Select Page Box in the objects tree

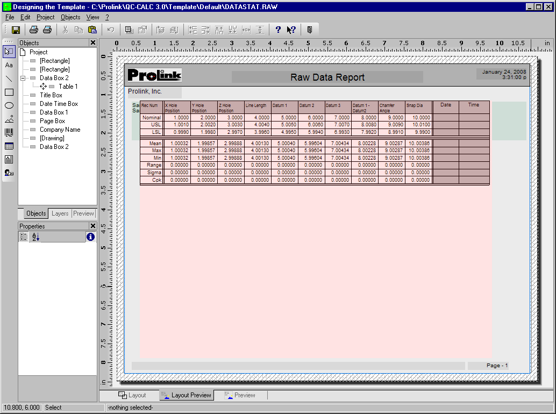point(53,121)
